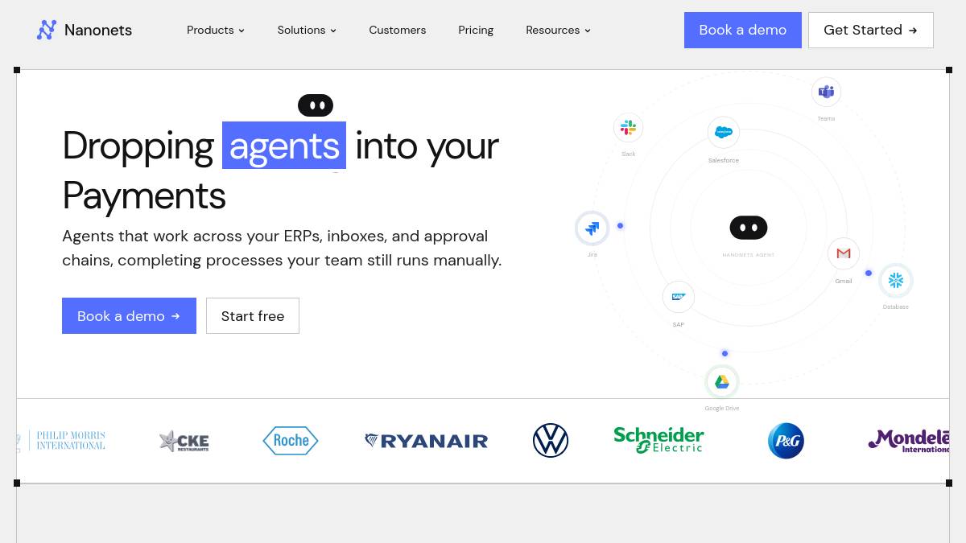
Task: Click the Nanonets brand name
Action: 98,31
